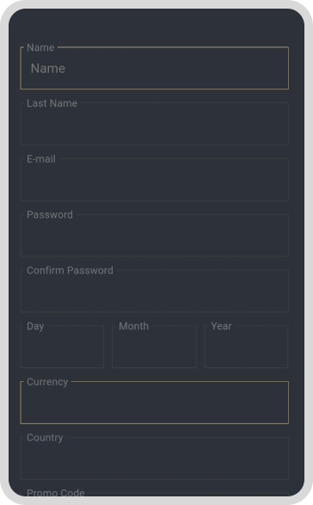Image resolution: width=313 pixels, height=505 pixels.
Task: Focus the Name input field
Action: 154,68
